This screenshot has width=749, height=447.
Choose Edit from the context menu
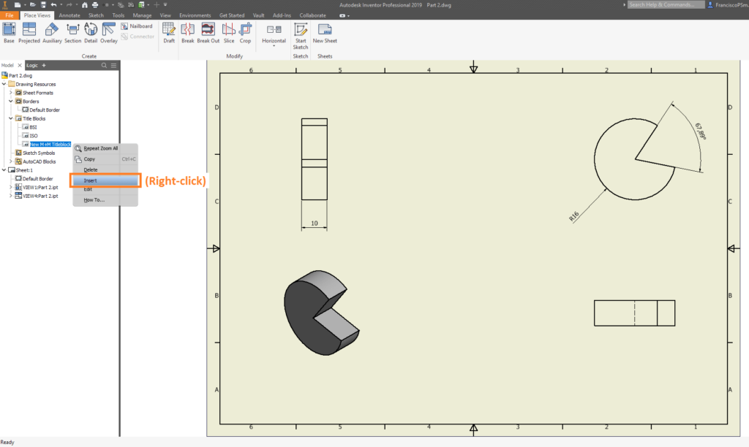(x=105, y=189)
